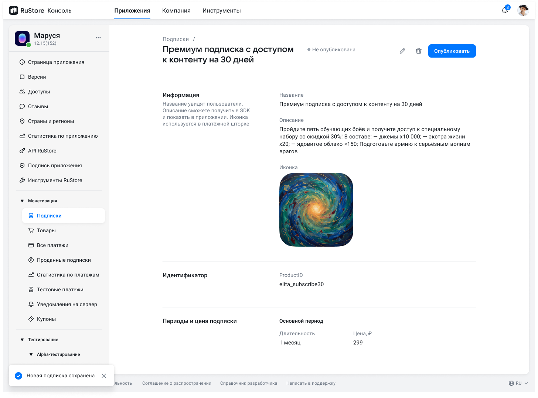Screen dimensions: 538x398
Task: Click the Доступы people icon
Action: pos(22,92)
